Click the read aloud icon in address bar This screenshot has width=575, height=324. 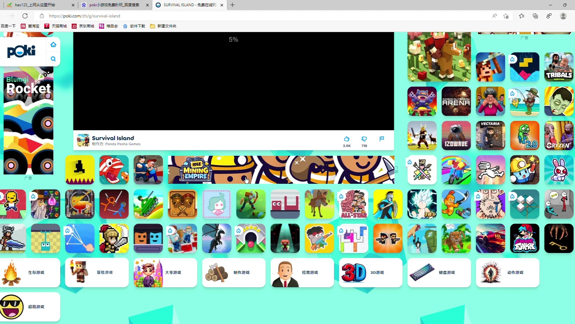(x=494, y=16)
